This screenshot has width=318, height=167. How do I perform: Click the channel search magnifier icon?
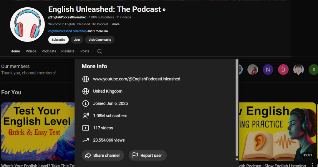coord(100,51)
